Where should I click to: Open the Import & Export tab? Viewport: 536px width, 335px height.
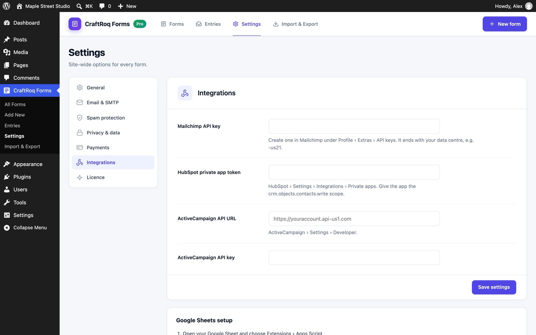(x=295, y=24)
